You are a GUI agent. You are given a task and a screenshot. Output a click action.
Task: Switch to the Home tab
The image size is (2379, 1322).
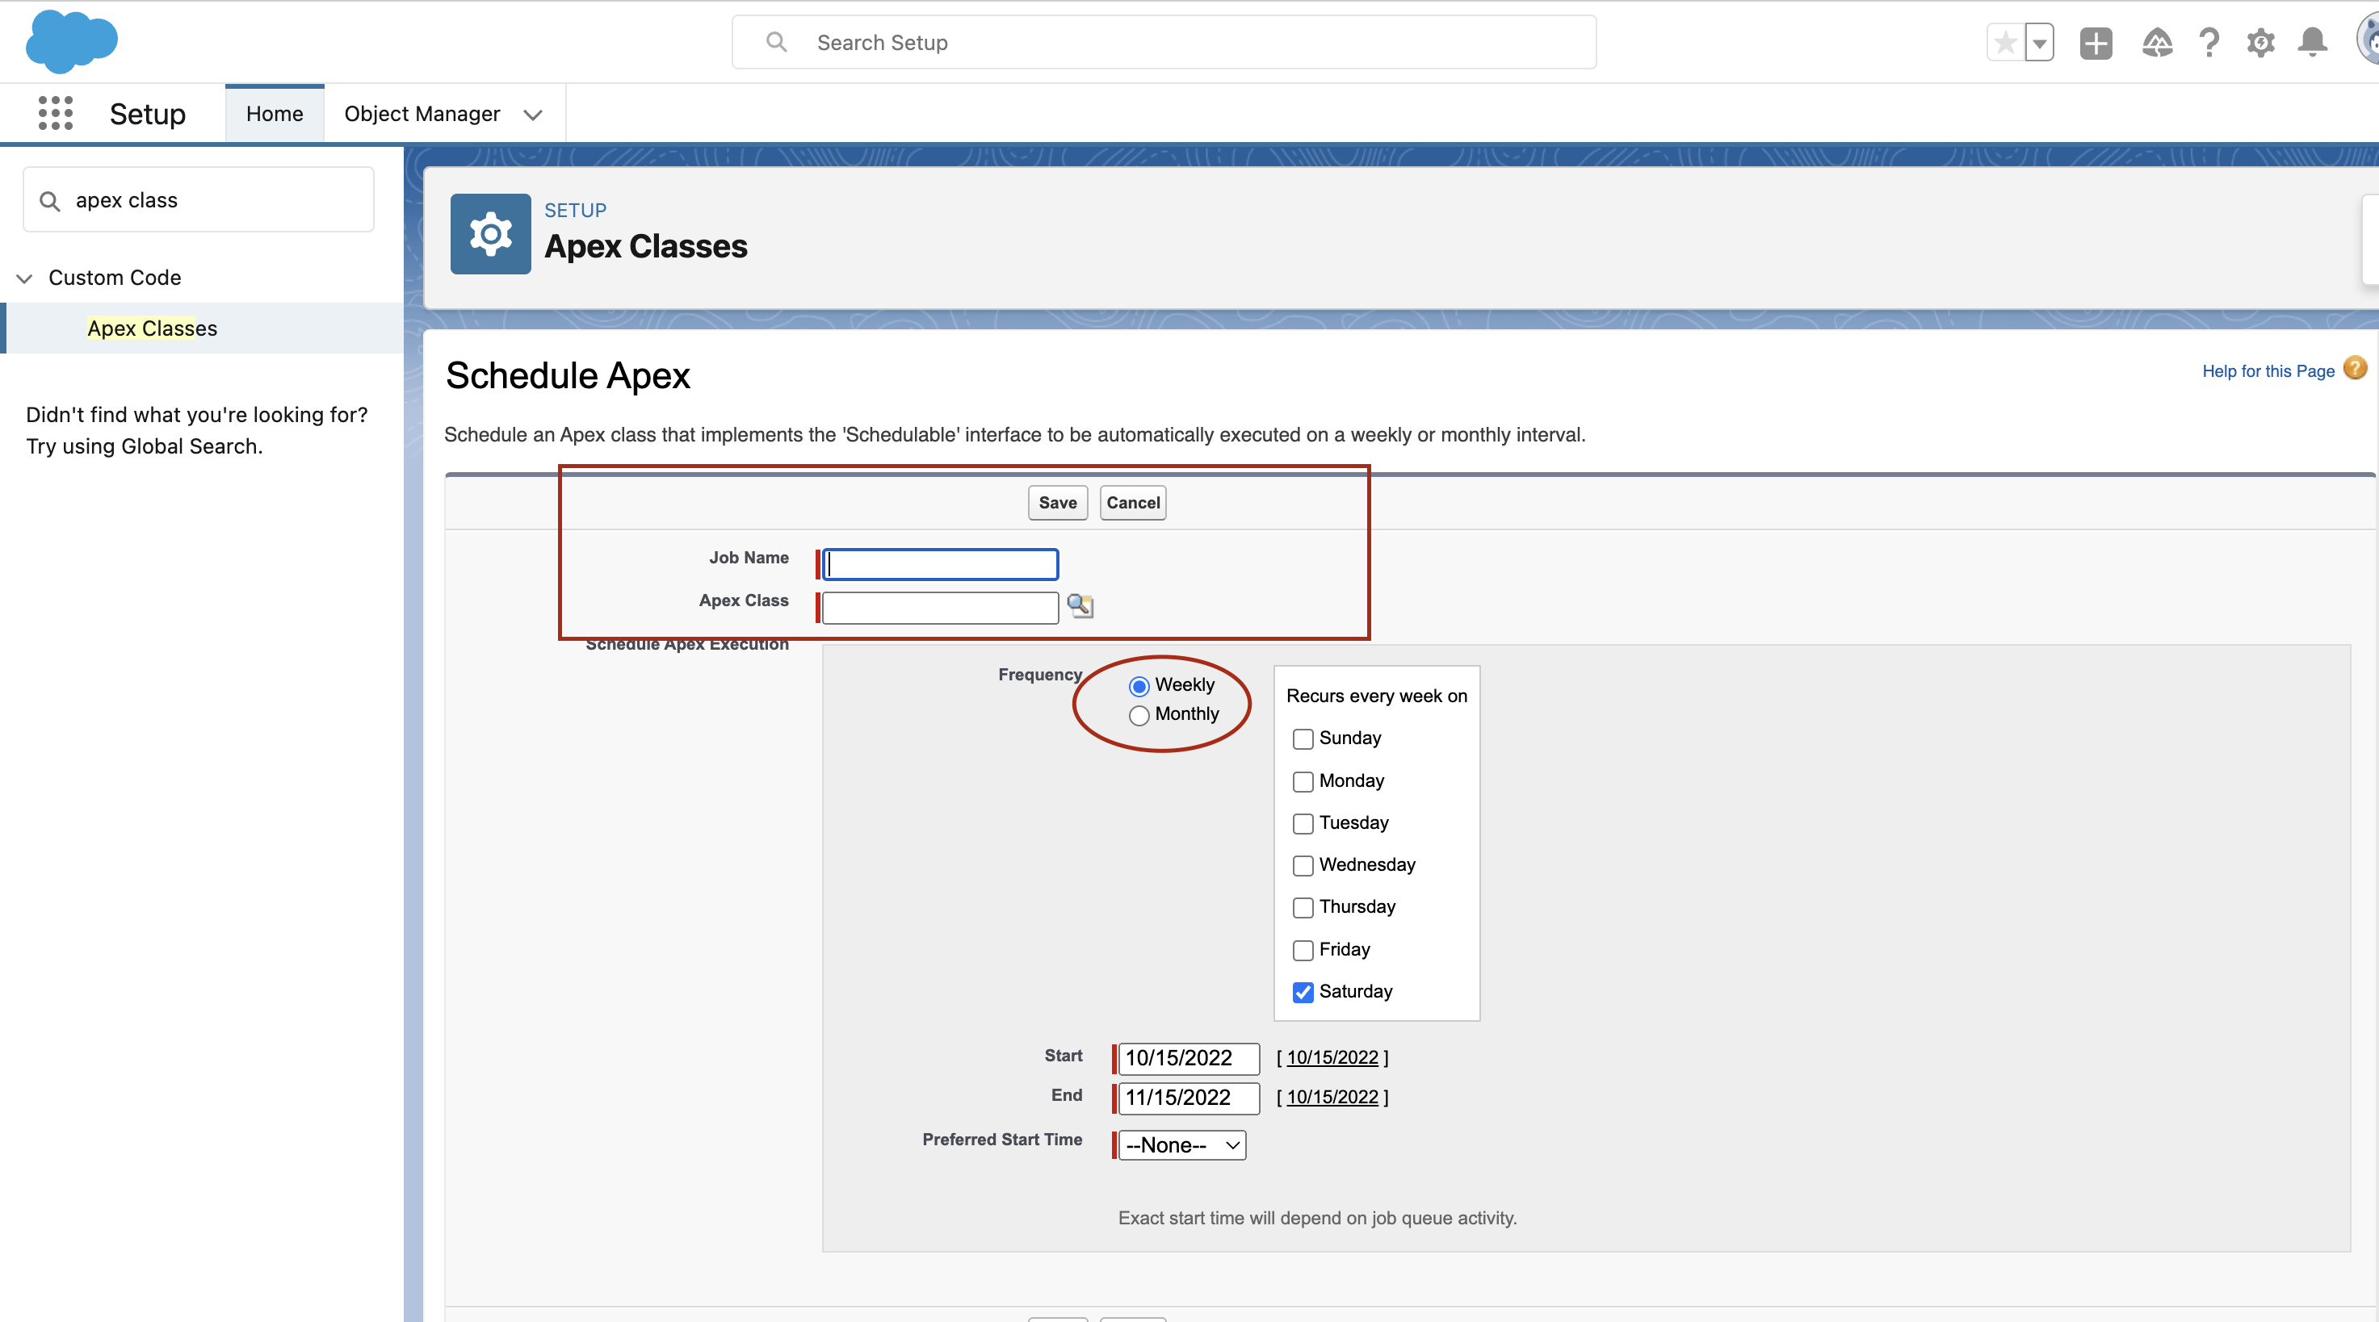point(274,113)
